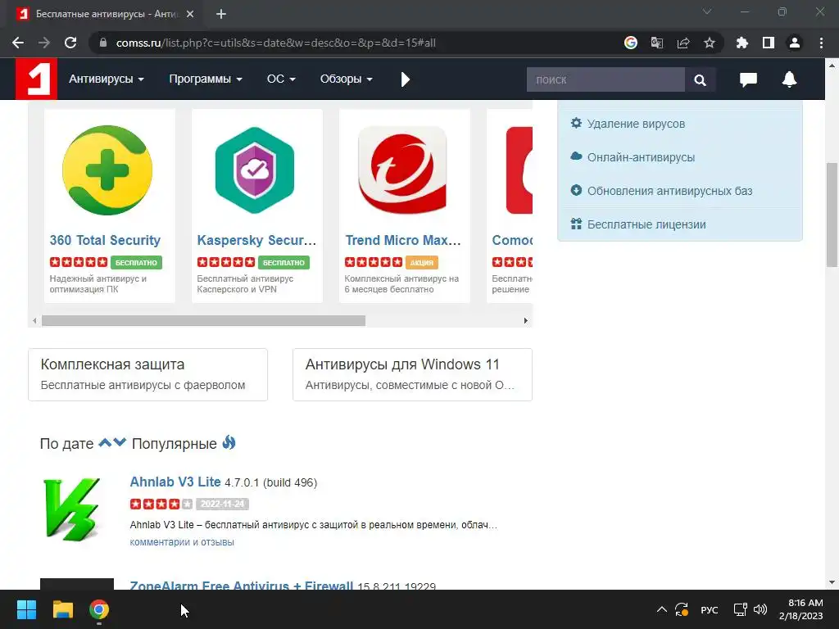Click the translate page icon
Screen dimensions: 839x629
(x=657, y=43)
